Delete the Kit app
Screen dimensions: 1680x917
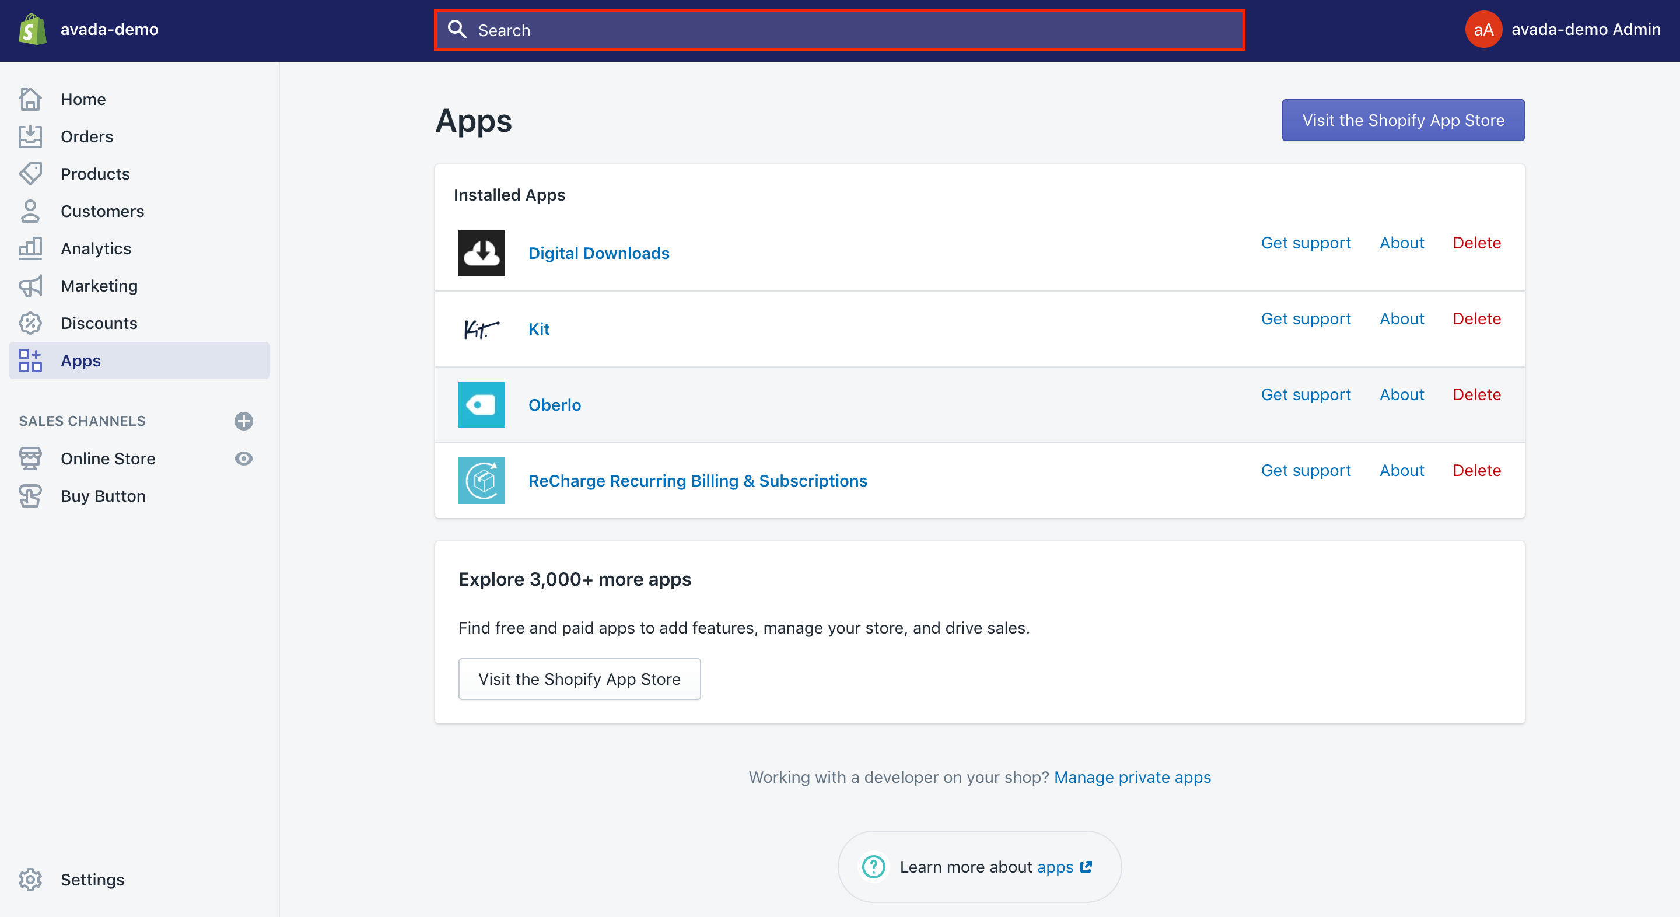[1476, 318]
